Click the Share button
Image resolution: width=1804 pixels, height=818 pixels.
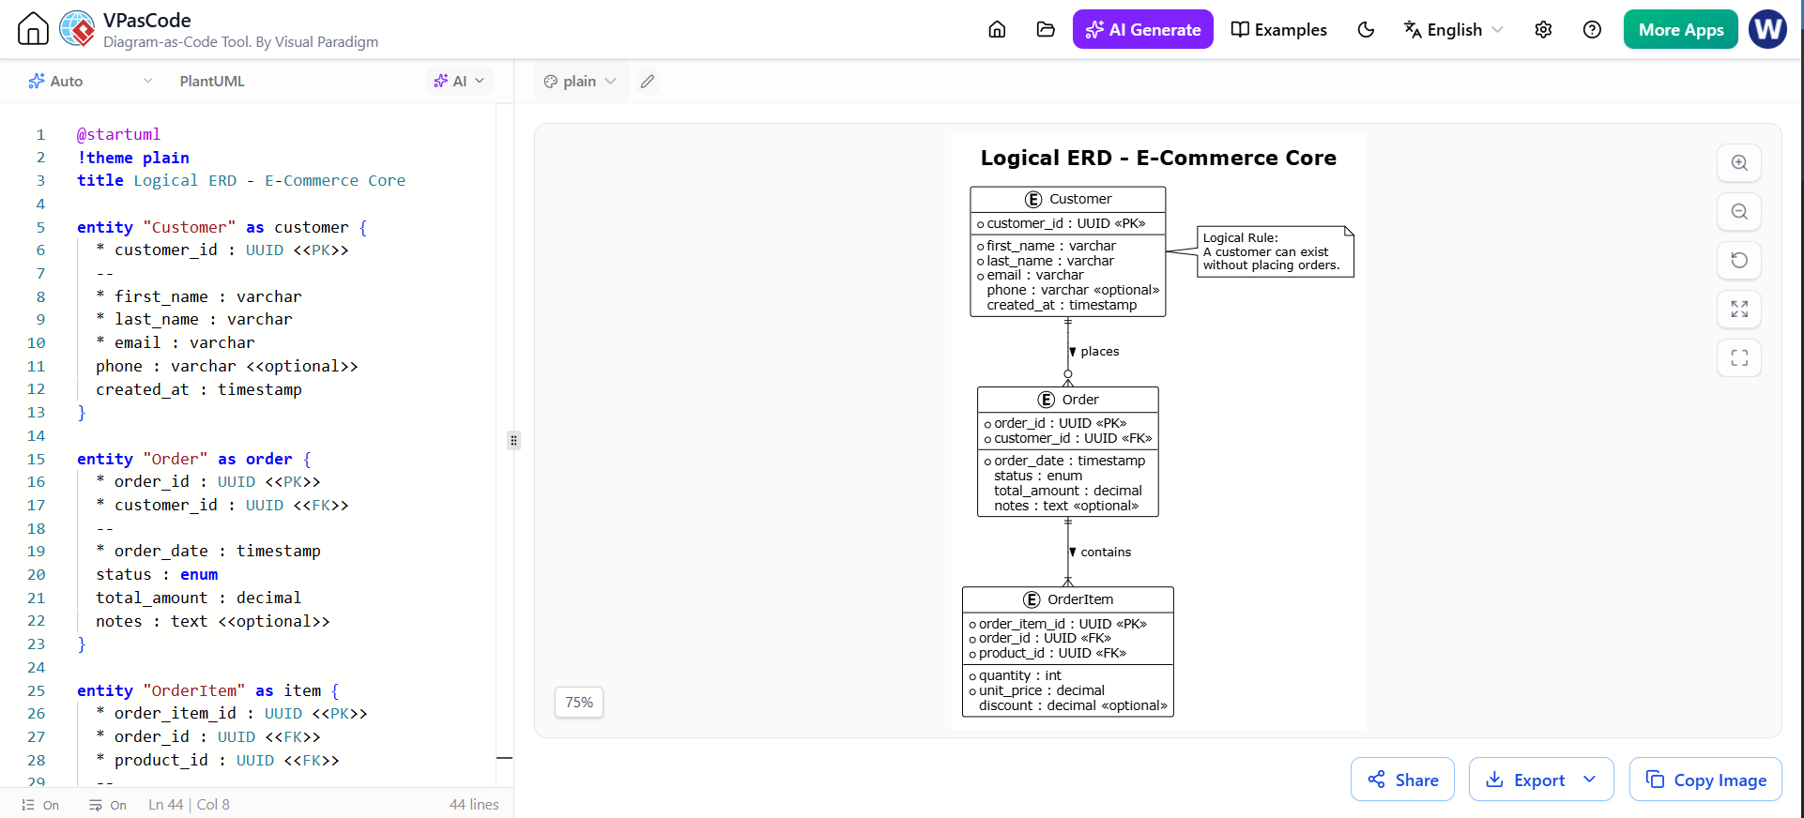pos(1402,780)
